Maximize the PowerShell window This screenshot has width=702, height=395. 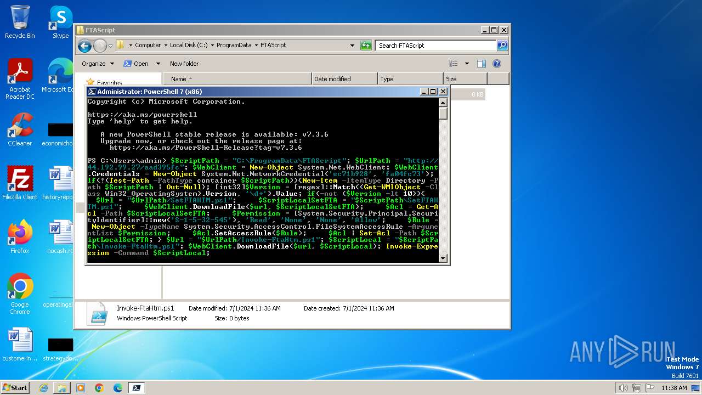(433, 92)
